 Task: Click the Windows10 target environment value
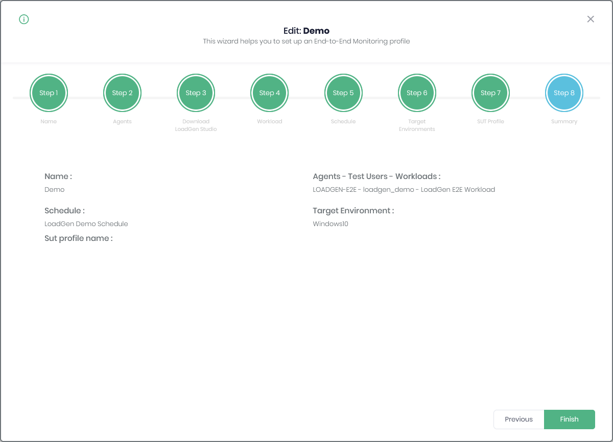(331, 224)
